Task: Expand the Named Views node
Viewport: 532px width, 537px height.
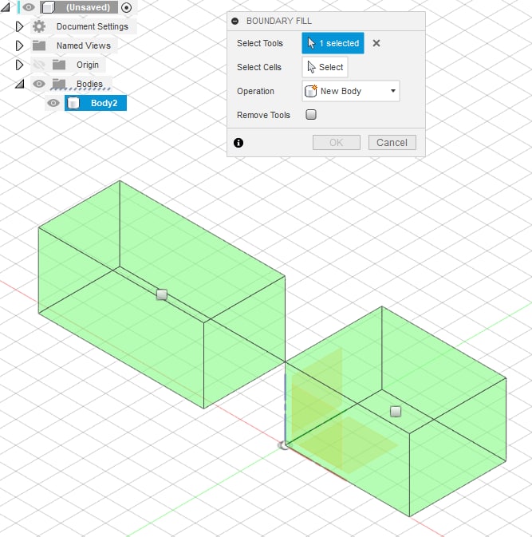Action: click(19, 45)
